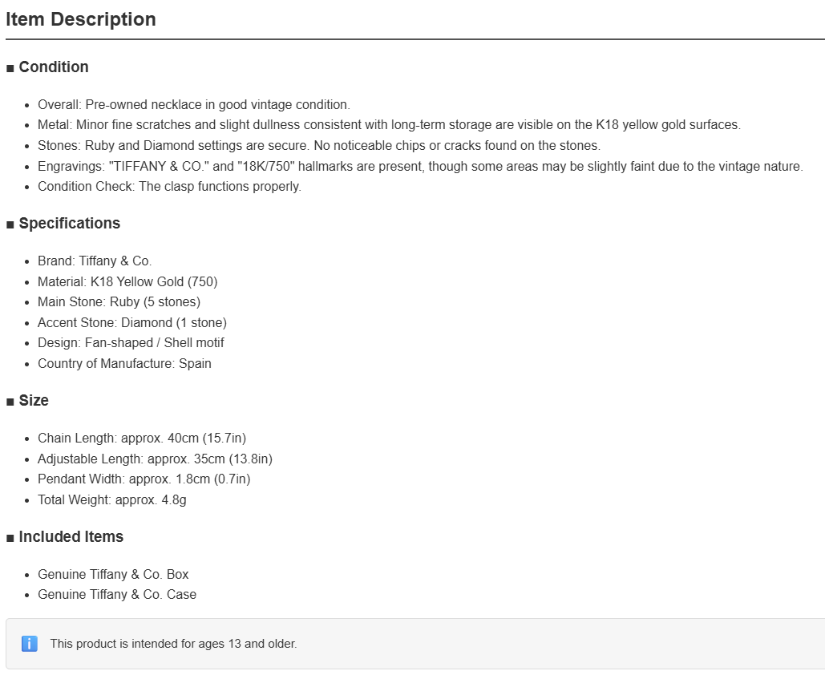
Task: Click the Accent Stone Diamond entry
Action: pos(132,322)
